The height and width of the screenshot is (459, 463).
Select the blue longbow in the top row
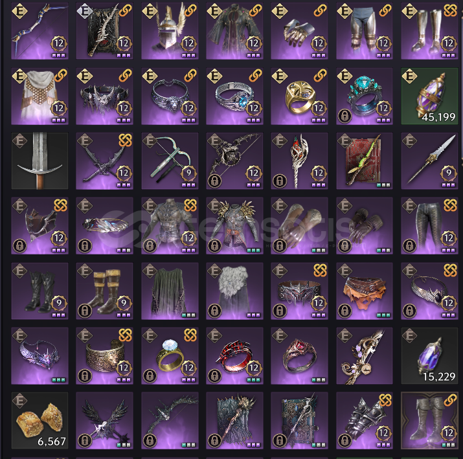coord(40,31)
